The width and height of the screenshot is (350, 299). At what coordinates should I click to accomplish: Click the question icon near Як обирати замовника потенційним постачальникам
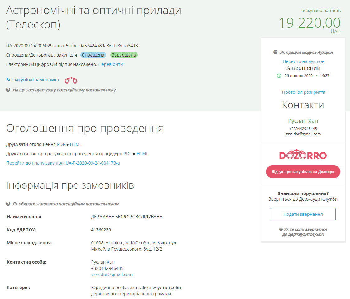click(8, 204)
